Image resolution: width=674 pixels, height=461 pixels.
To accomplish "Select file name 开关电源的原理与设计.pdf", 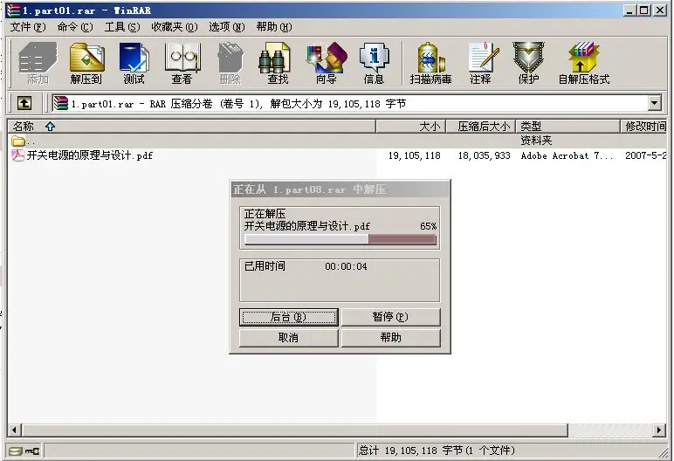I will tap(89, 155).
